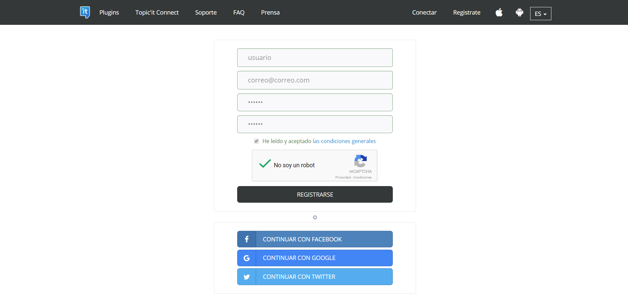
Task: Click the Topic'it logo icon
Action: (85, 12)
